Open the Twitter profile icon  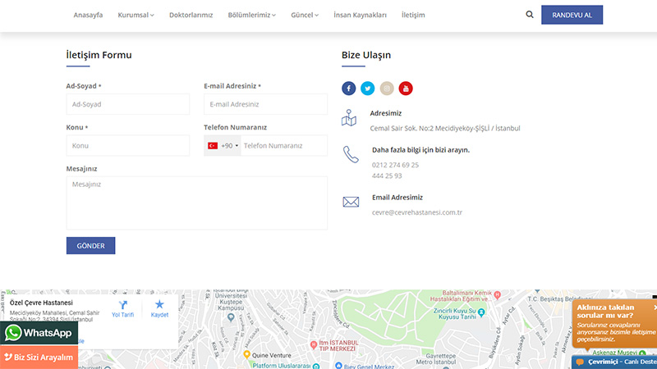click(x=367, y=89)
